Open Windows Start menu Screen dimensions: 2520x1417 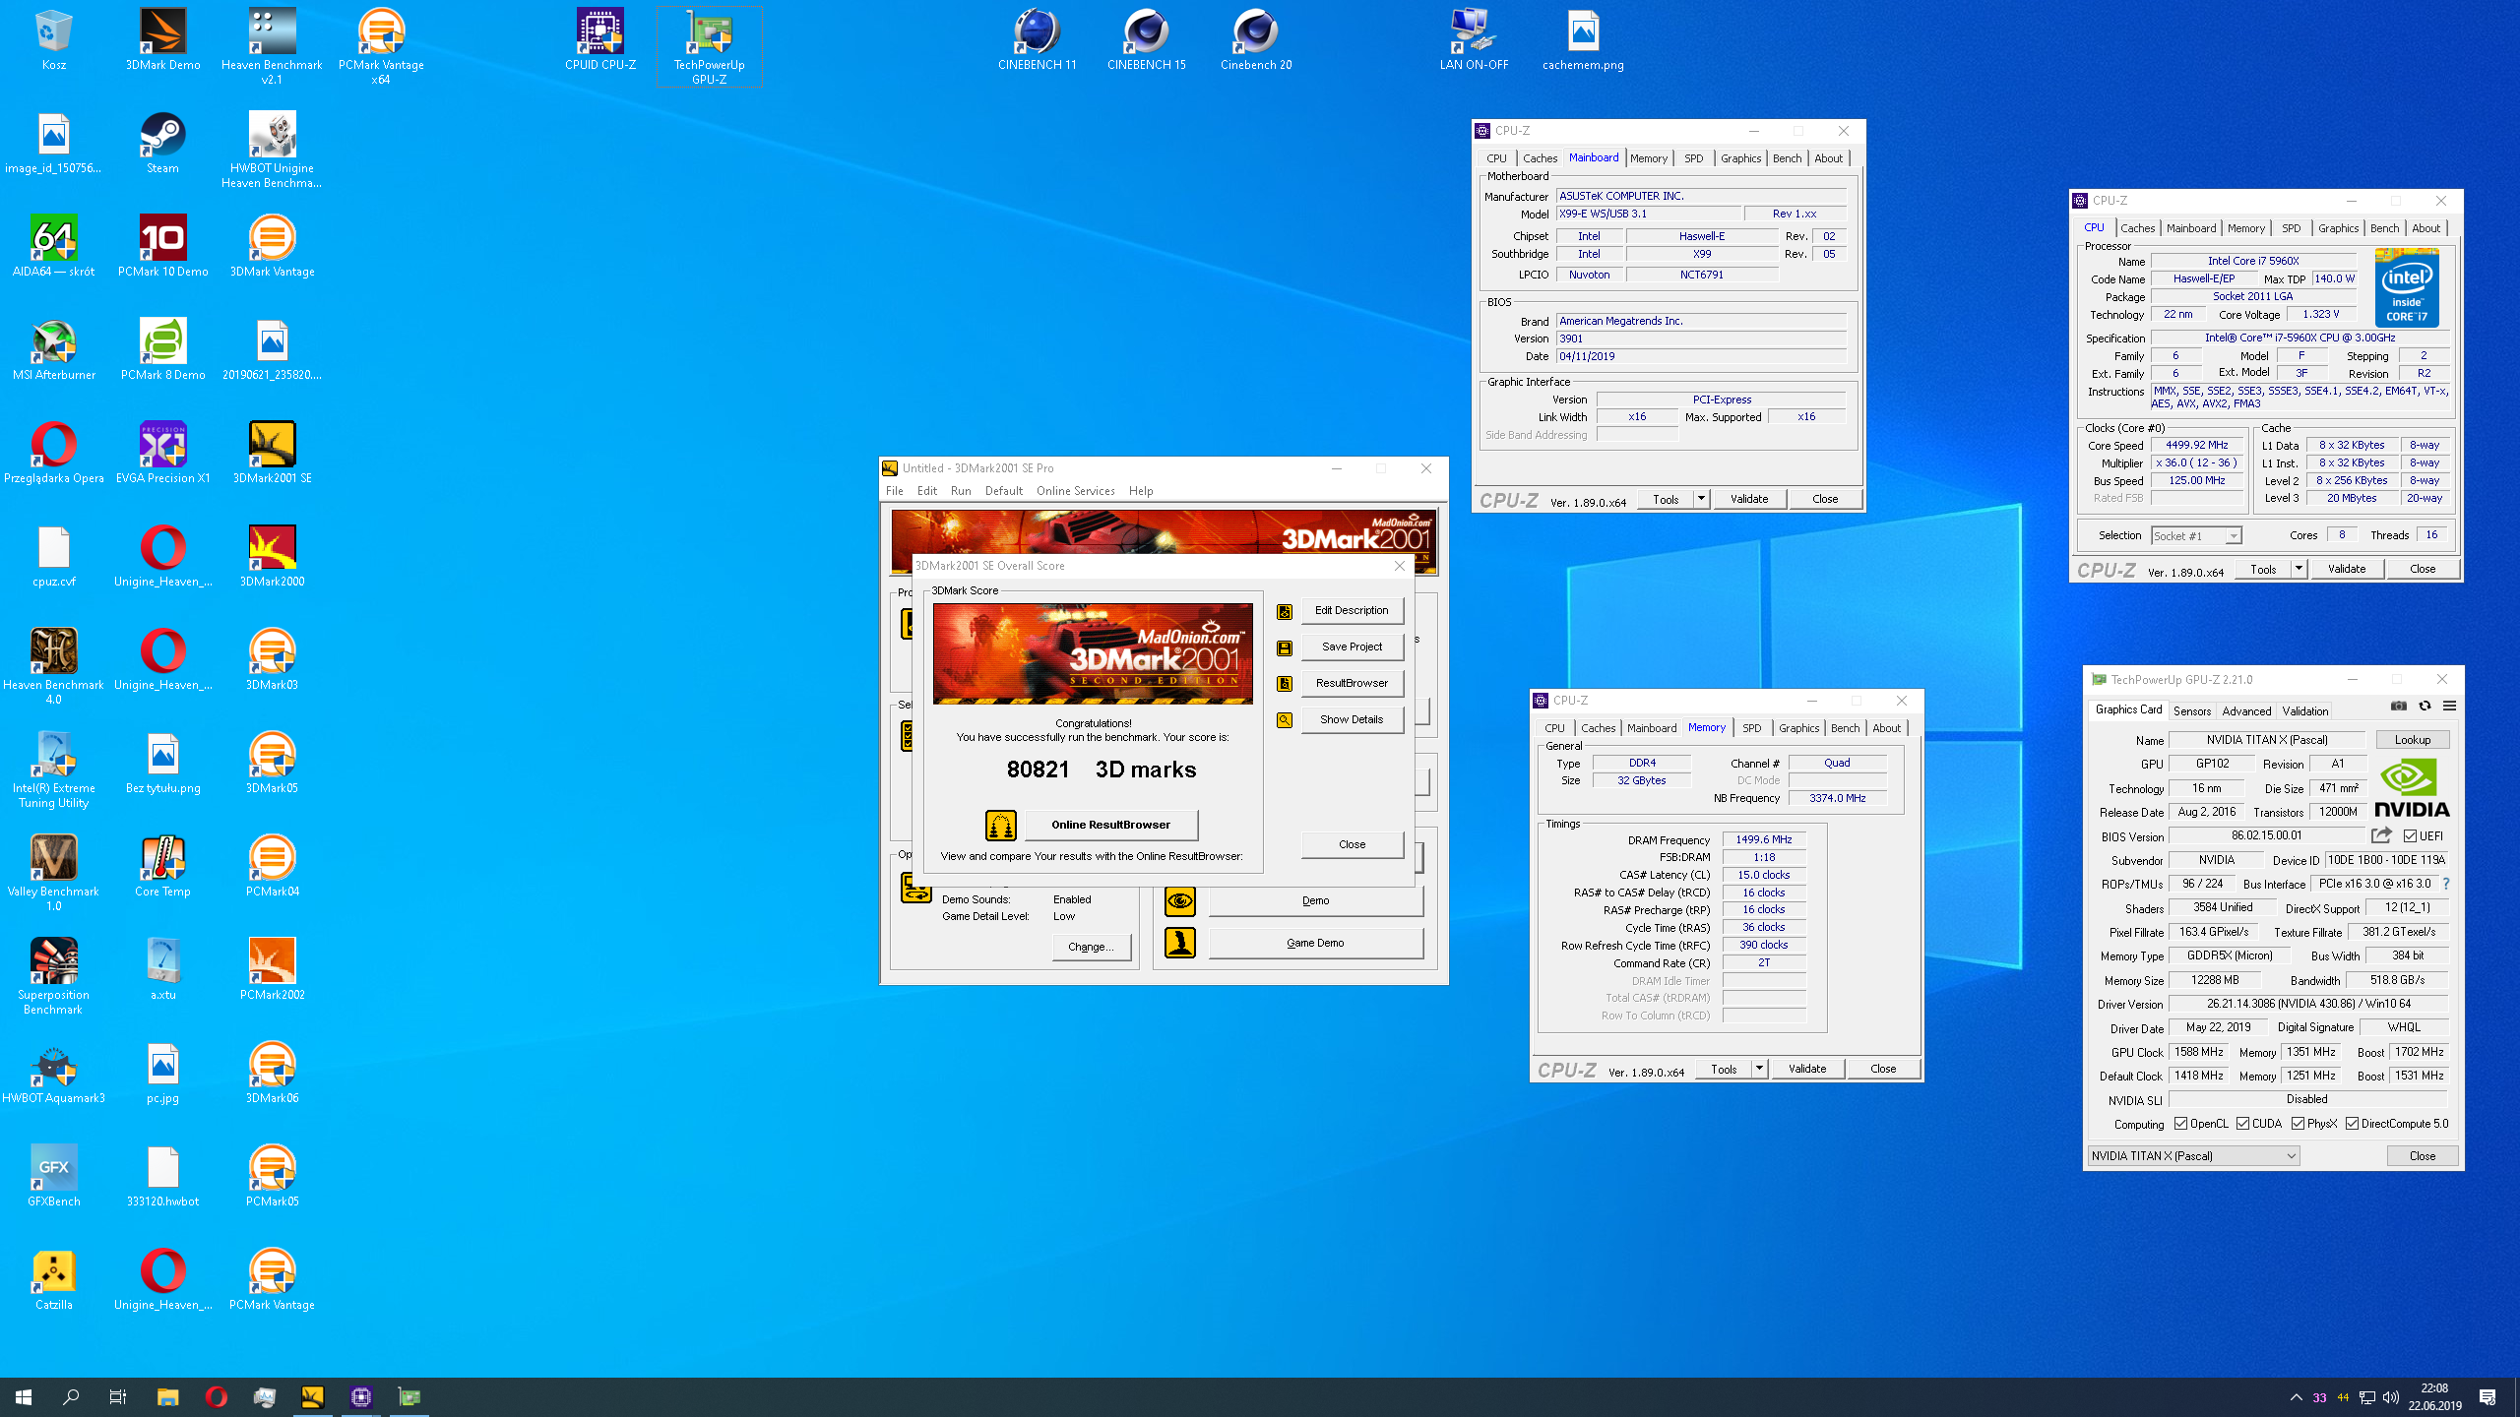24,1397
